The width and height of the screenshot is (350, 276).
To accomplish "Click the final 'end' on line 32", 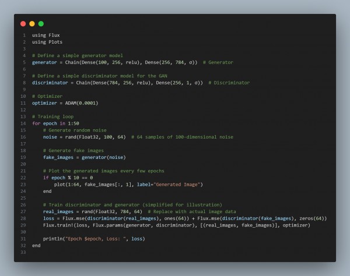I will click(x=36, y=246).
